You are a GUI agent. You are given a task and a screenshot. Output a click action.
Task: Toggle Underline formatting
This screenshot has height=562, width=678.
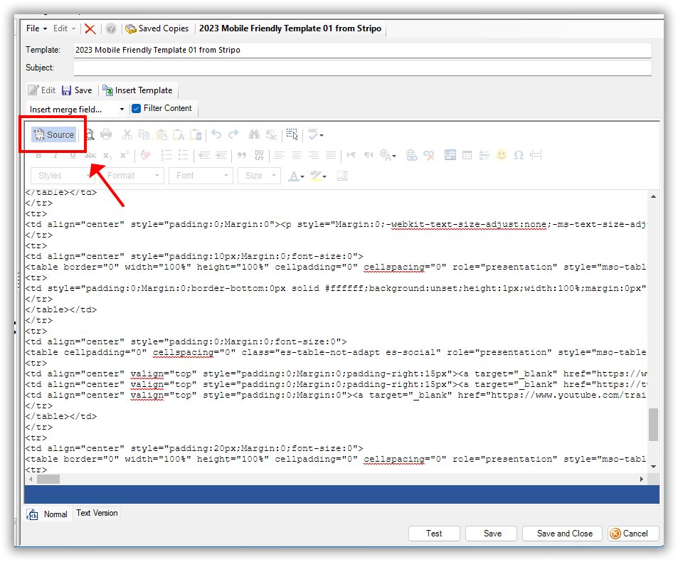tap(73, 155)
